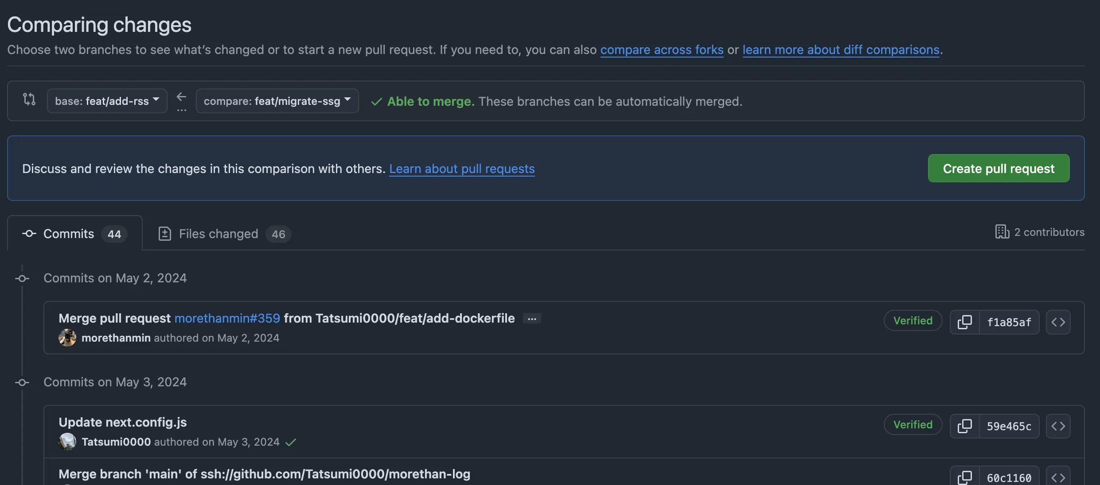Expand the merge commit description ellipsis
The width and height of the screenshot is (1100, 485).
click(x=531, y=318)
